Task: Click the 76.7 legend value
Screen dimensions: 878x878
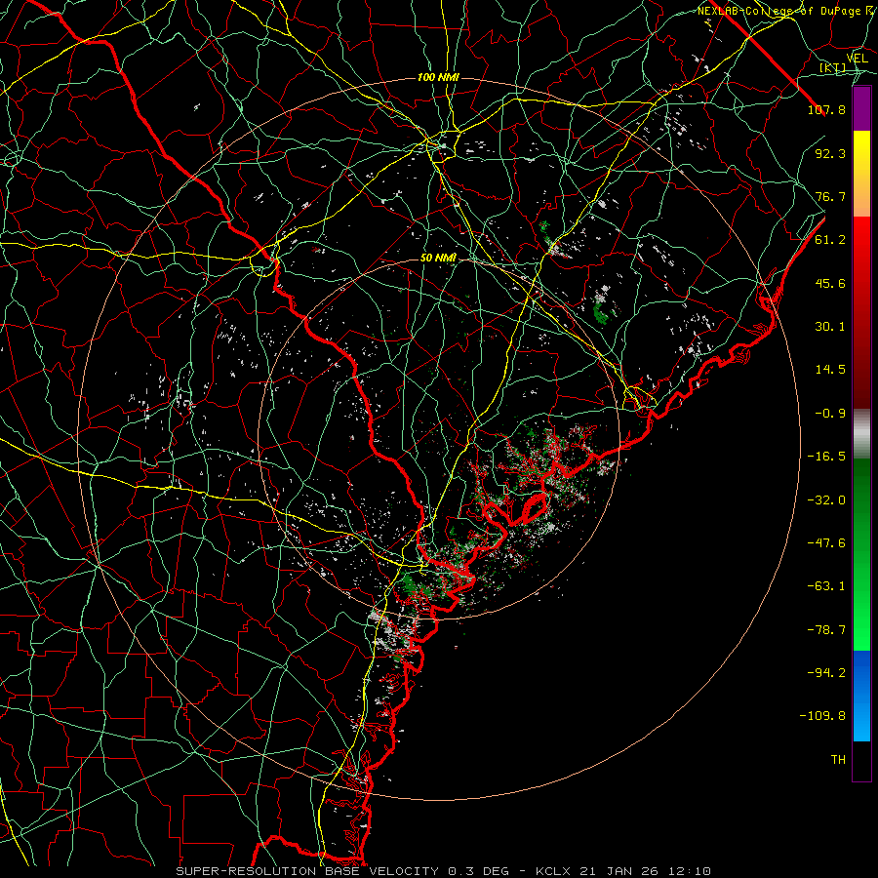Action: [830, 196]
